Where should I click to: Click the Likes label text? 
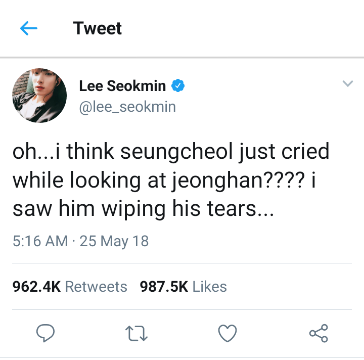pos(210,286)
